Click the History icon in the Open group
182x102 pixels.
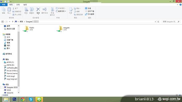click(75, 14)
